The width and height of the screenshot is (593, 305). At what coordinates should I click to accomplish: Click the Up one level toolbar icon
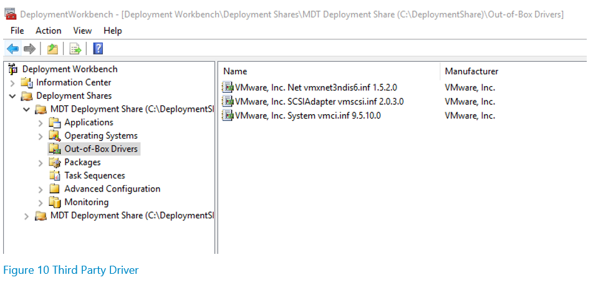pos(52,49)
